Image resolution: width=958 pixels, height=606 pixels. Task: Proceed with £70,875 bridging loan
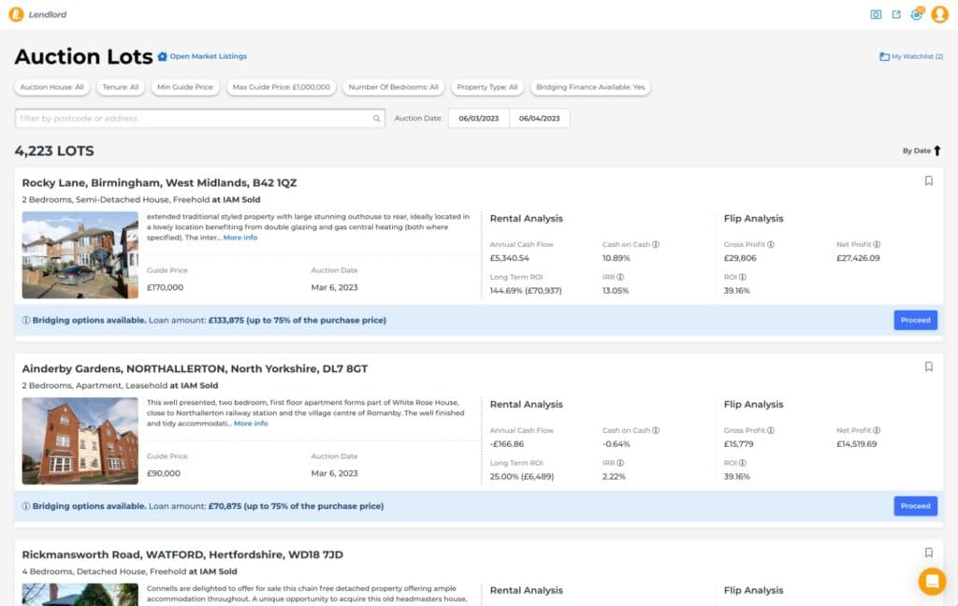pos(915,506)
